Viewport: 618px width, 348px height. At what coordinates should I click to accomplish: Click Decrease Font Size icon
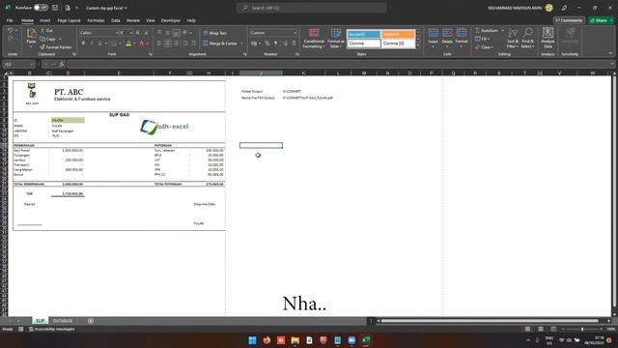coord(146,33)
